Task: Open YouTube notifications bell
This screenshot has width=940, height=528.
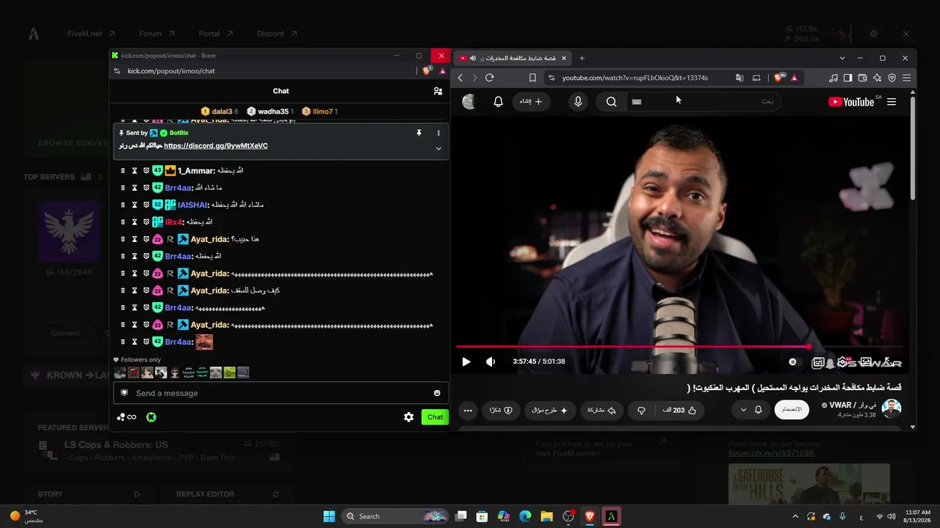Action: tap(498, 102)
